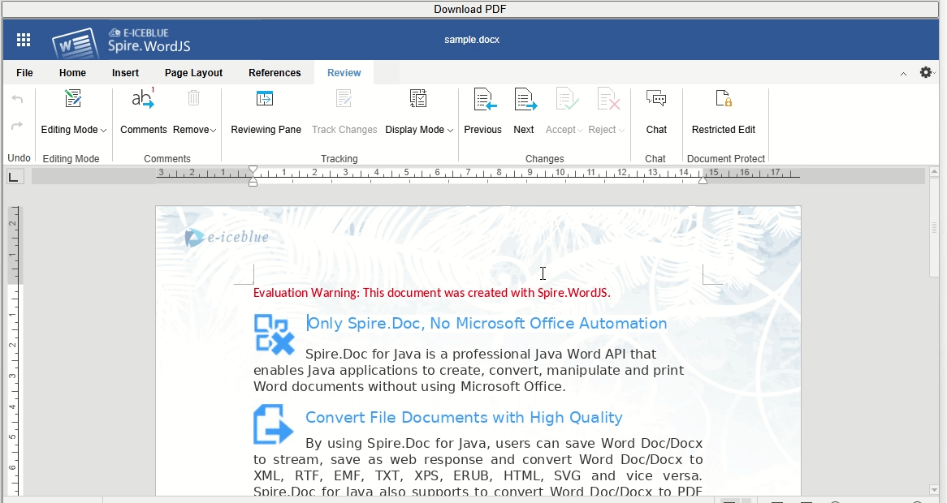Expand the Editing Mode dropdown
The image size is (947, 503).
coord(103,131)
